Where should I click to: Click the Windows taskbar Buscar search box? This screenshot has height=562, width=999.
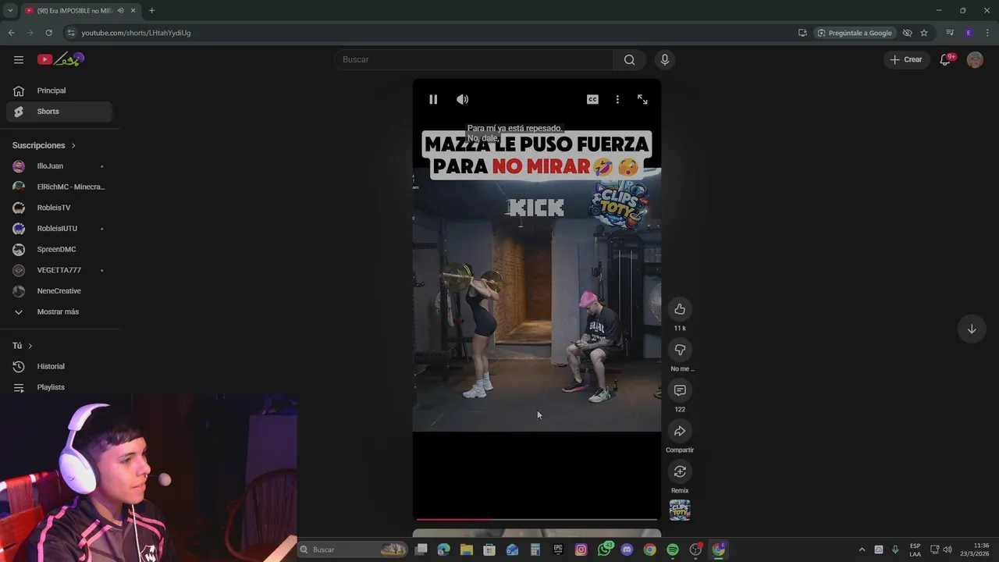[x=353, y=550]
